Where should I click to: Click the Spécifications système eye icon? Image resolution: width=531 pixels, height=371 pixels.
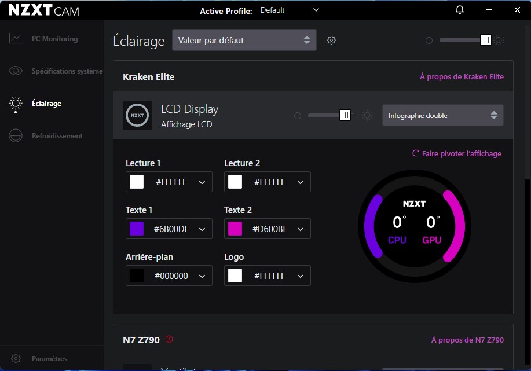pyautogui.click(x=16, y=71)
